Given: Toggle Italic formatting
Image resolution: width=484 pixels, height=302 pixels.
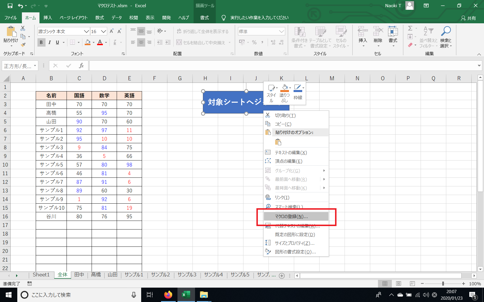Looking at the screenshot, I should (x=50, y=43).
